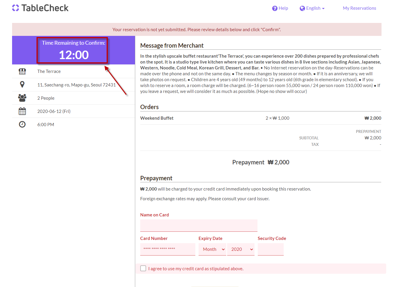Click the time '6:00 PM'
The height and width of the screenshot is (287, 398).
[46, 125]
